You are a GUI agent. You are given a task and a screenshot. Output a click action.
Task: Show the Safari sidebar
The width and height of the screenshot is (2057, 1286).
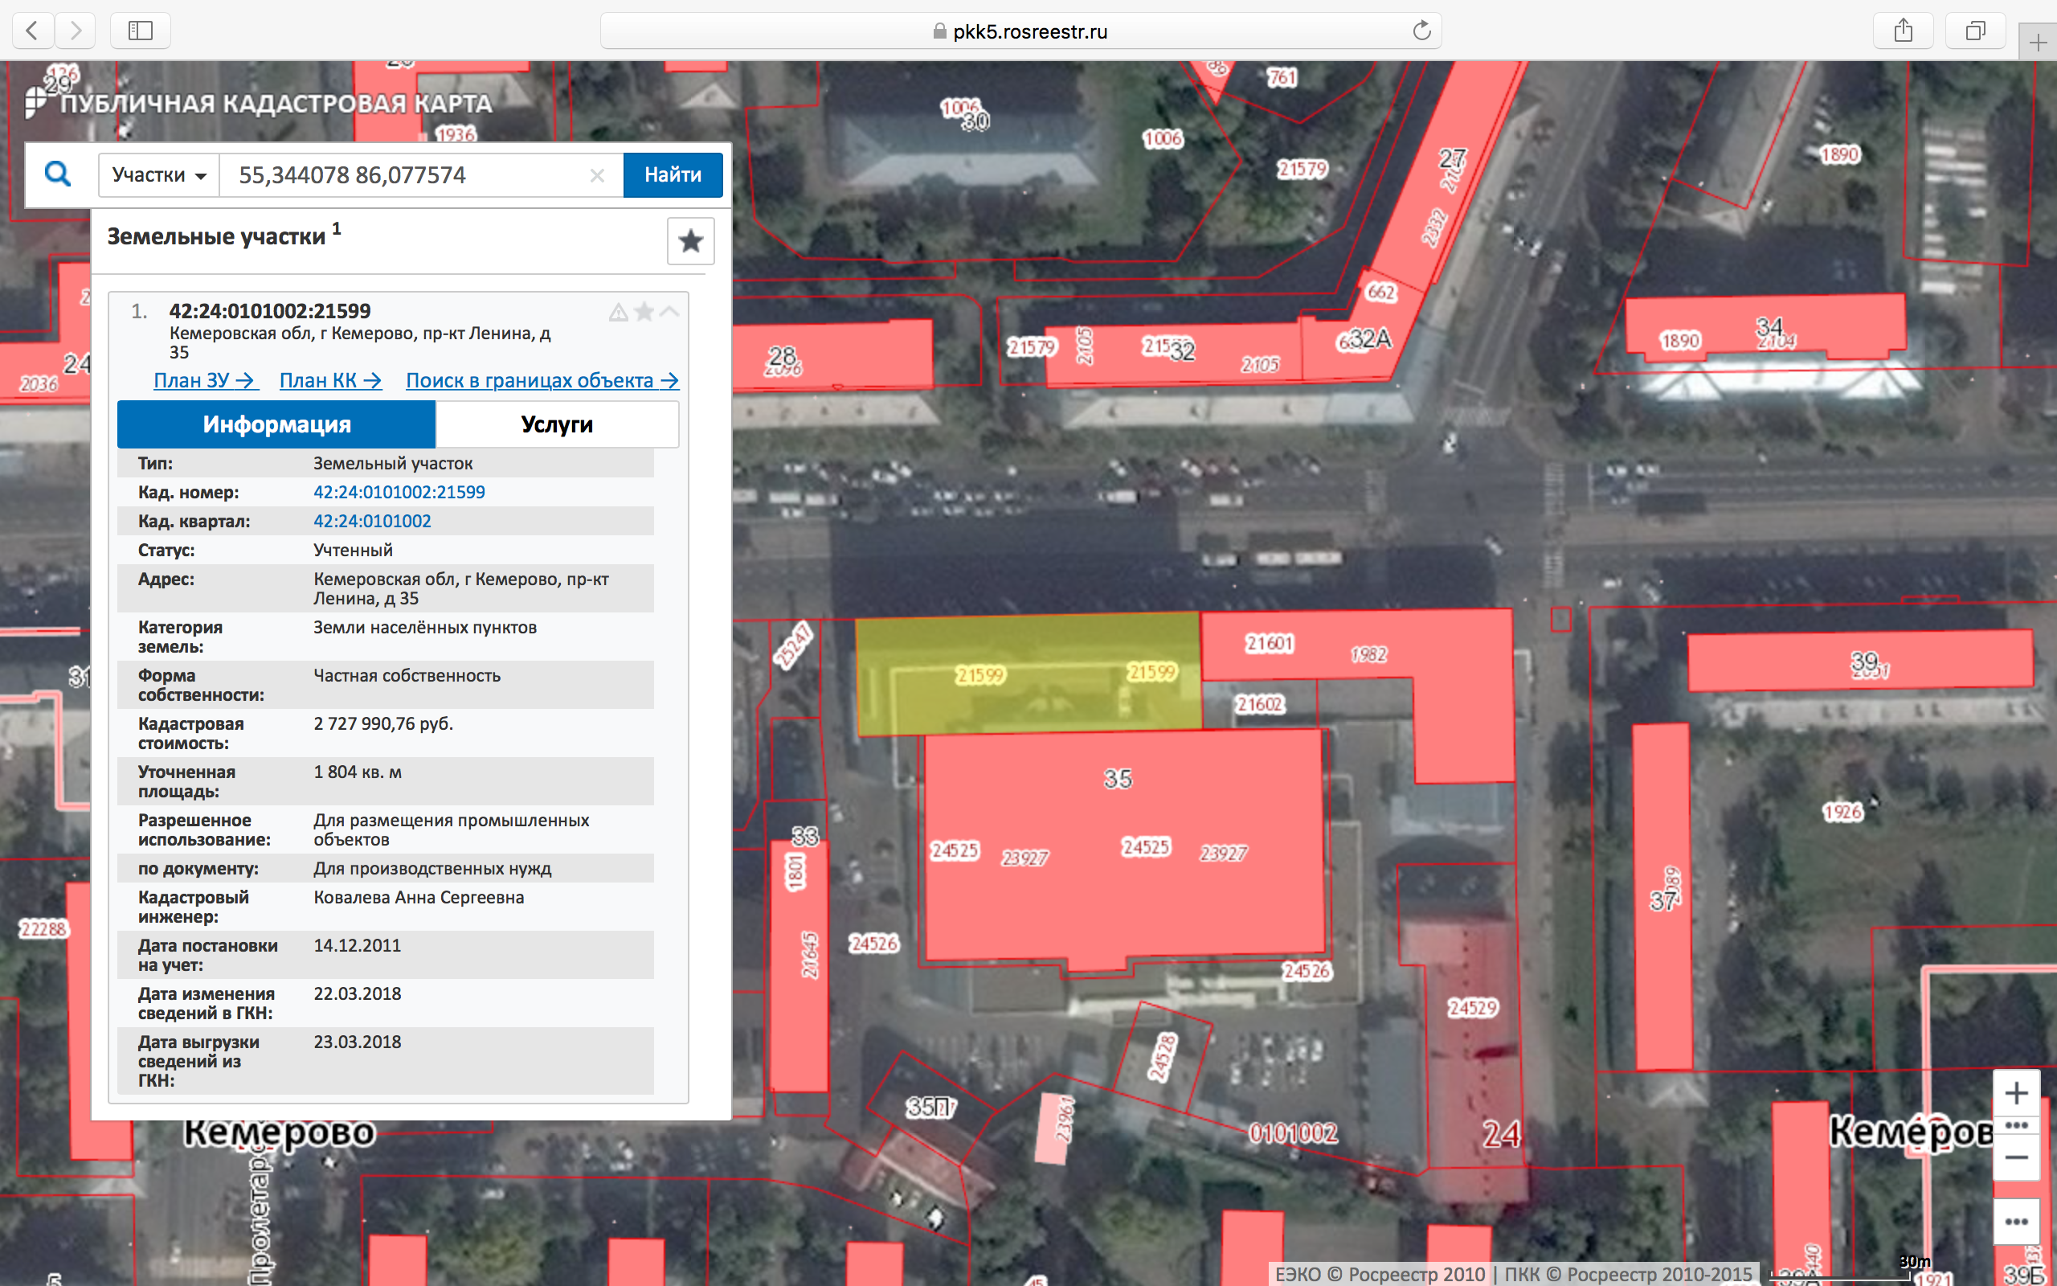pyautogui.click(x=141, y=31)
